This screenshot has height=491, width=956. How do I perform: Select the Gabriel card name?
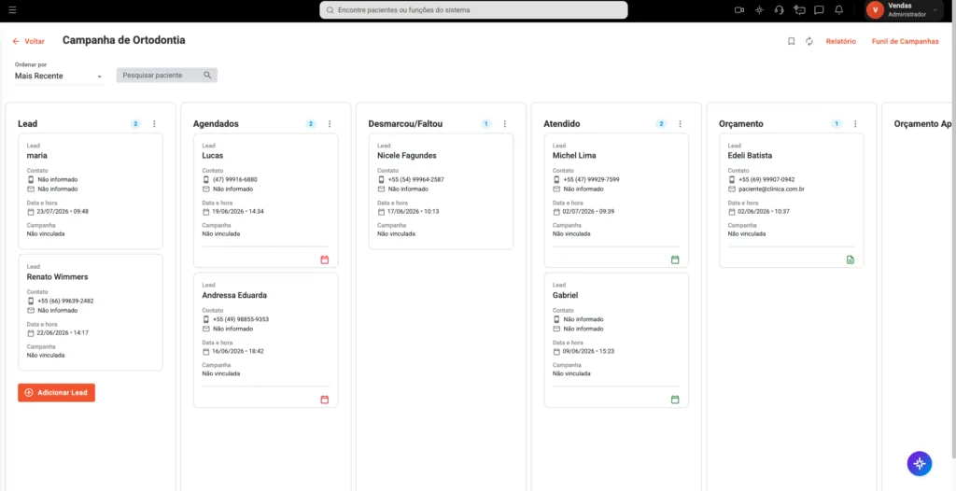pyautogui.click(x=565, y=295)
